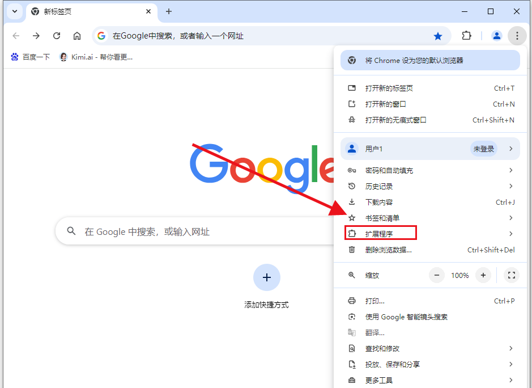Click the address bar search field
The height and width of the screenshot is (388, 532).
[271, 36]
